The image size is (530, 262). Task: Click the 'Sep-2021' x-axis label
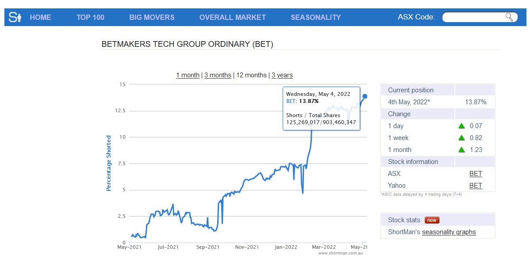[208, 247]
